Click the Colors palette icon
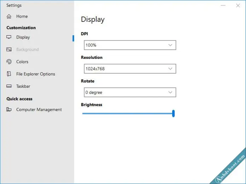The height and width of the screenshot is (184, 246). point(9,62)
